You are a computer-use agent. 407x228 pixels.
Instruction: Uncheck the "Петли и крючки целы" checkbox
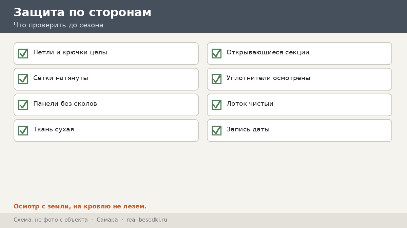point(23,53)
